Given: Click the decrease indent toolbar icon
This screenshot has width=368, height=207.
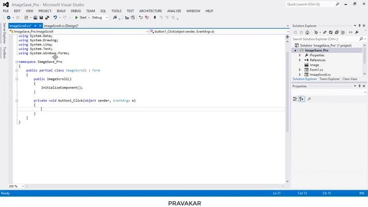Looking at the screenshot, I should point(126,18).
